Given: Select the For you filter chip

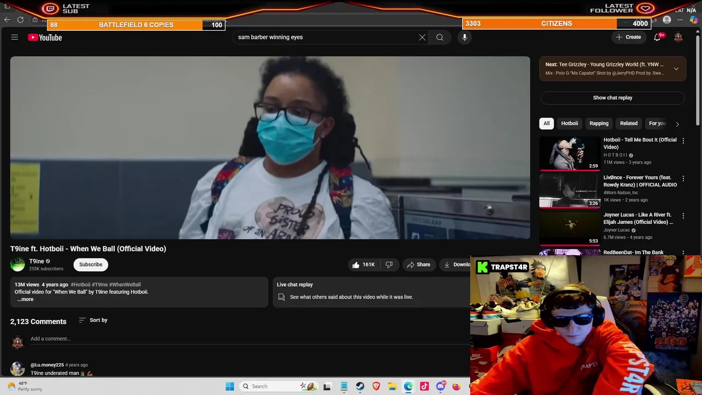Looking at the screenshot, I should pos(657,123).
